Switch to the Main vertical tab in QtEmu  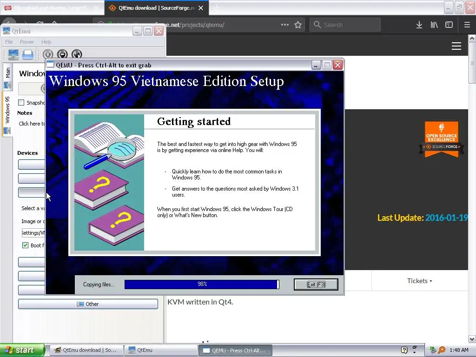point(8,77)
